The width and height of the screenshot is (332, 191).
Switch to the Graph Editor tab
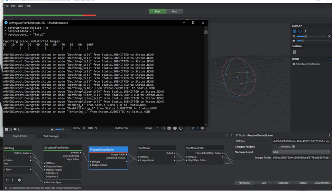[x=20, y=136]
